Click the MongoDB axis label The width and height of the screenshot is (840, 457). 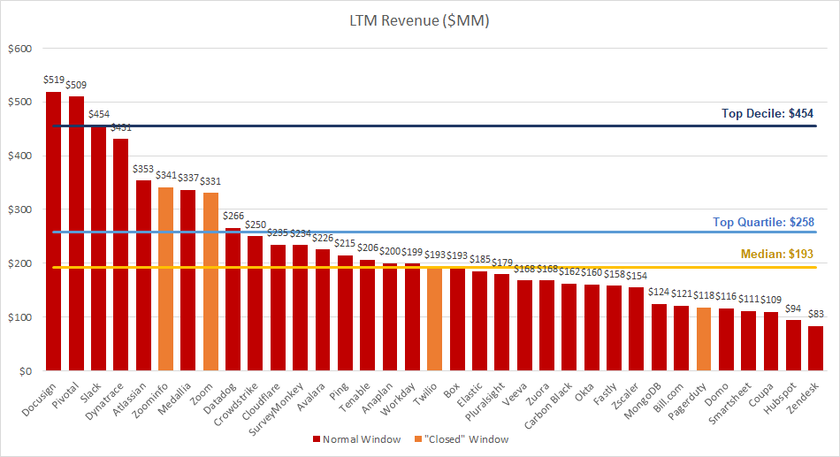(644, 400)
